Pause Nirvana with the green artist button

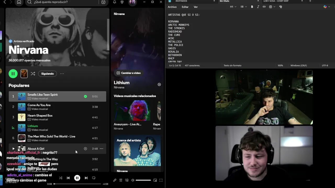[x=13, y=74]
